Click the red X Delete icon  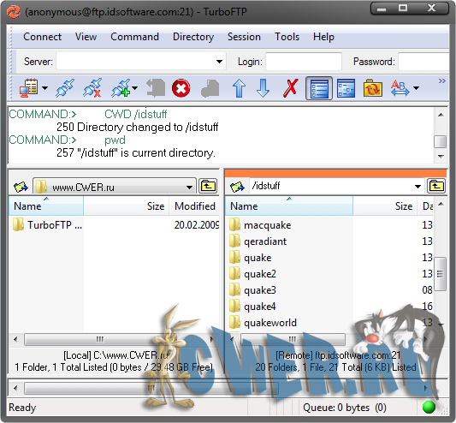click(x=291, y=88)
